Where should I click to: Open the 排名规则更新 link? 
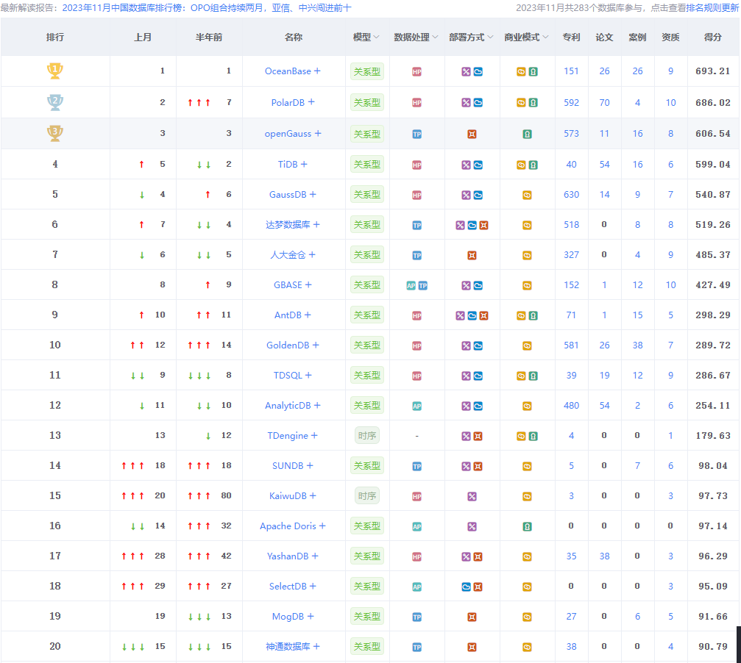[712, 8]
